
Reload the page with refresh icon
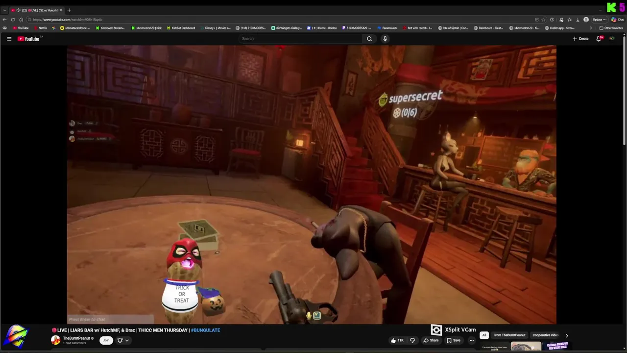13,20
